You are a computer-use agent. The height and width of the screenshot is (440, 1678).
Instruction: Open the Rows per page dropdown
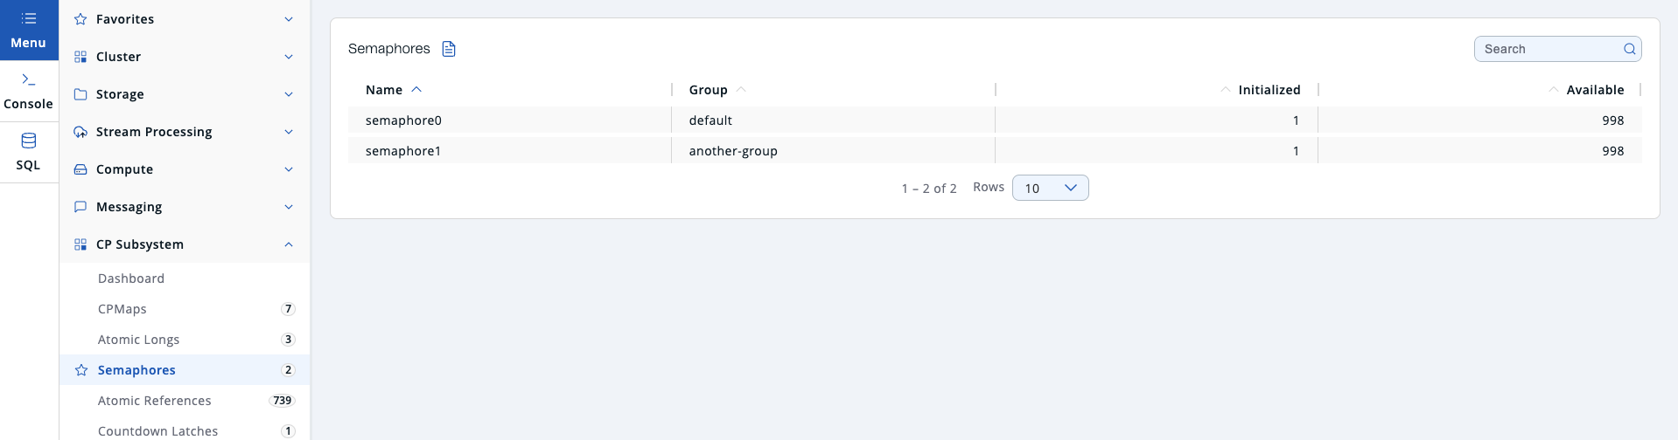(x=1050, y=188)
